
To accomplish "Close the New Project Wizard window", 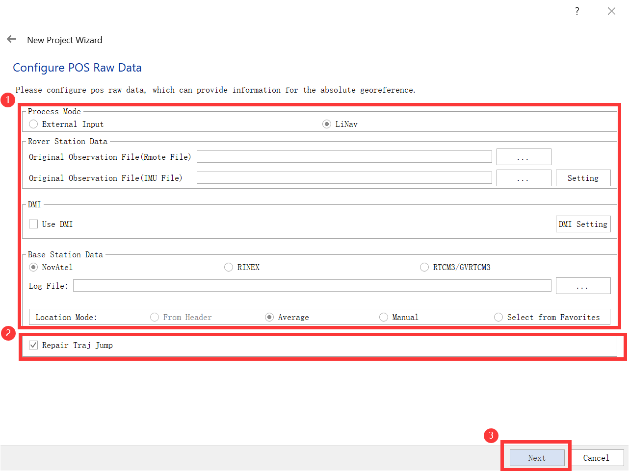I will [611, 11].
